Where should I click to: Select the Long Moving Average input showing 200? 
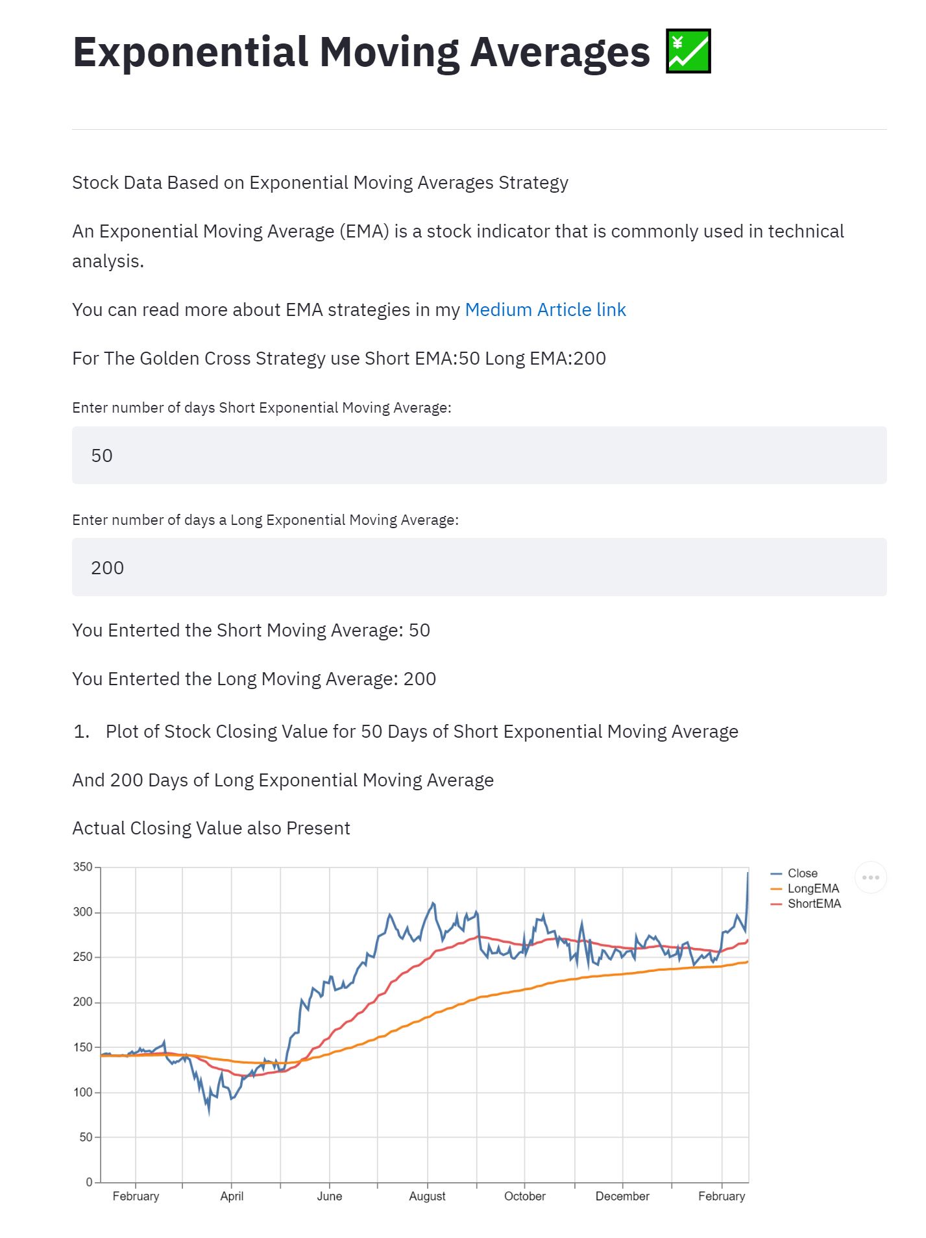tap(480, 566)
